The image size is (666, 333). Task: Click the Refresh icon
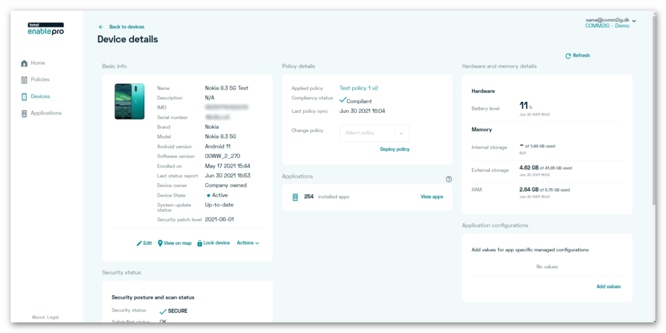point(568,56)
